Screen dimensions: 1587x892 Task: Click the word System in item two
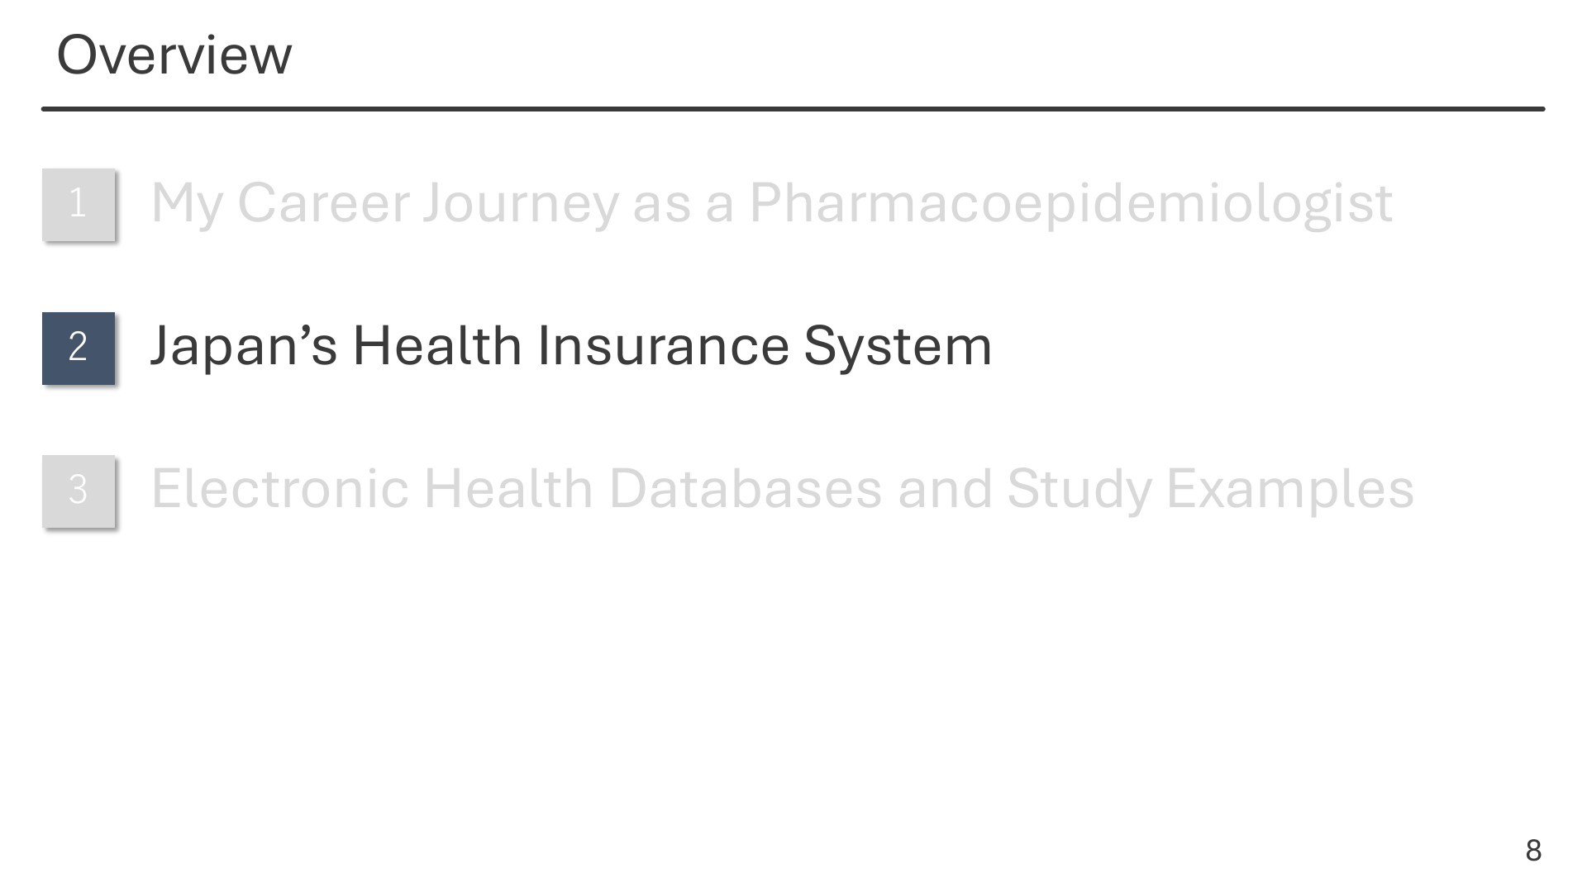(x=898, y=346)
